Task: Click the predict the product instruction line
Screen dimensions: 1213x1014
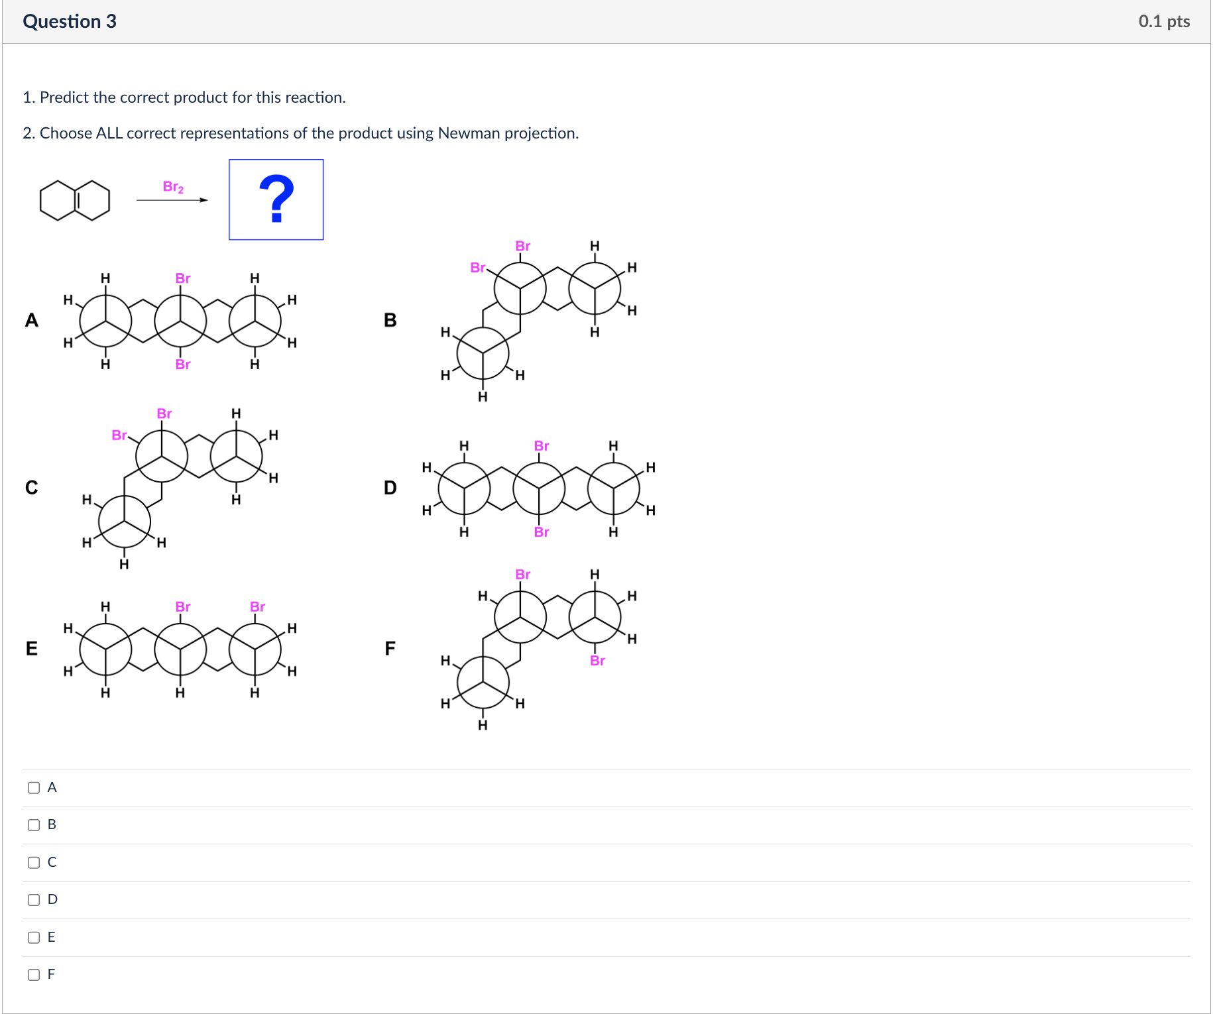Action: (x=184, y=97)
